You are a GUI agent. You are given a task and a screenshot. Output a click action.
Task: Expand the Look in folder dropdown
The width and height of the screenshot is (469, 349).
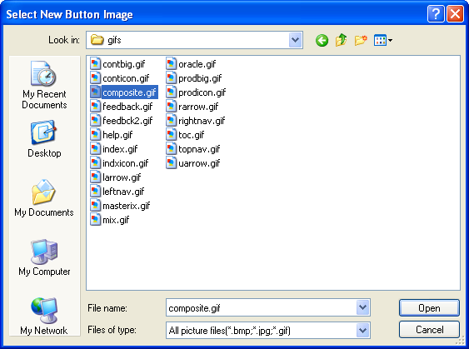pyautogui.click(x=295, y=40)
